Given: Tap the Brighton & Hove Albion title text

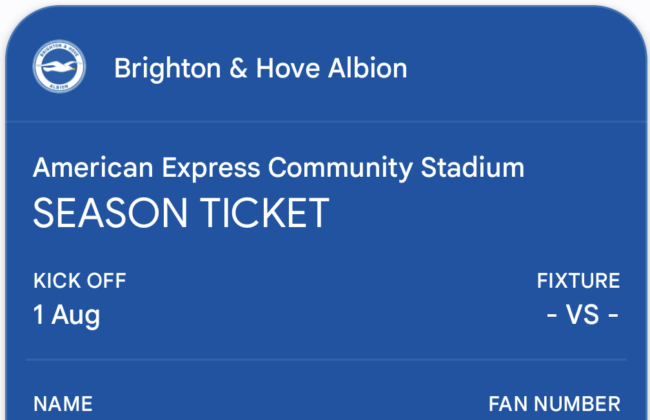Looking at the screenshot, I should [261, 68].
